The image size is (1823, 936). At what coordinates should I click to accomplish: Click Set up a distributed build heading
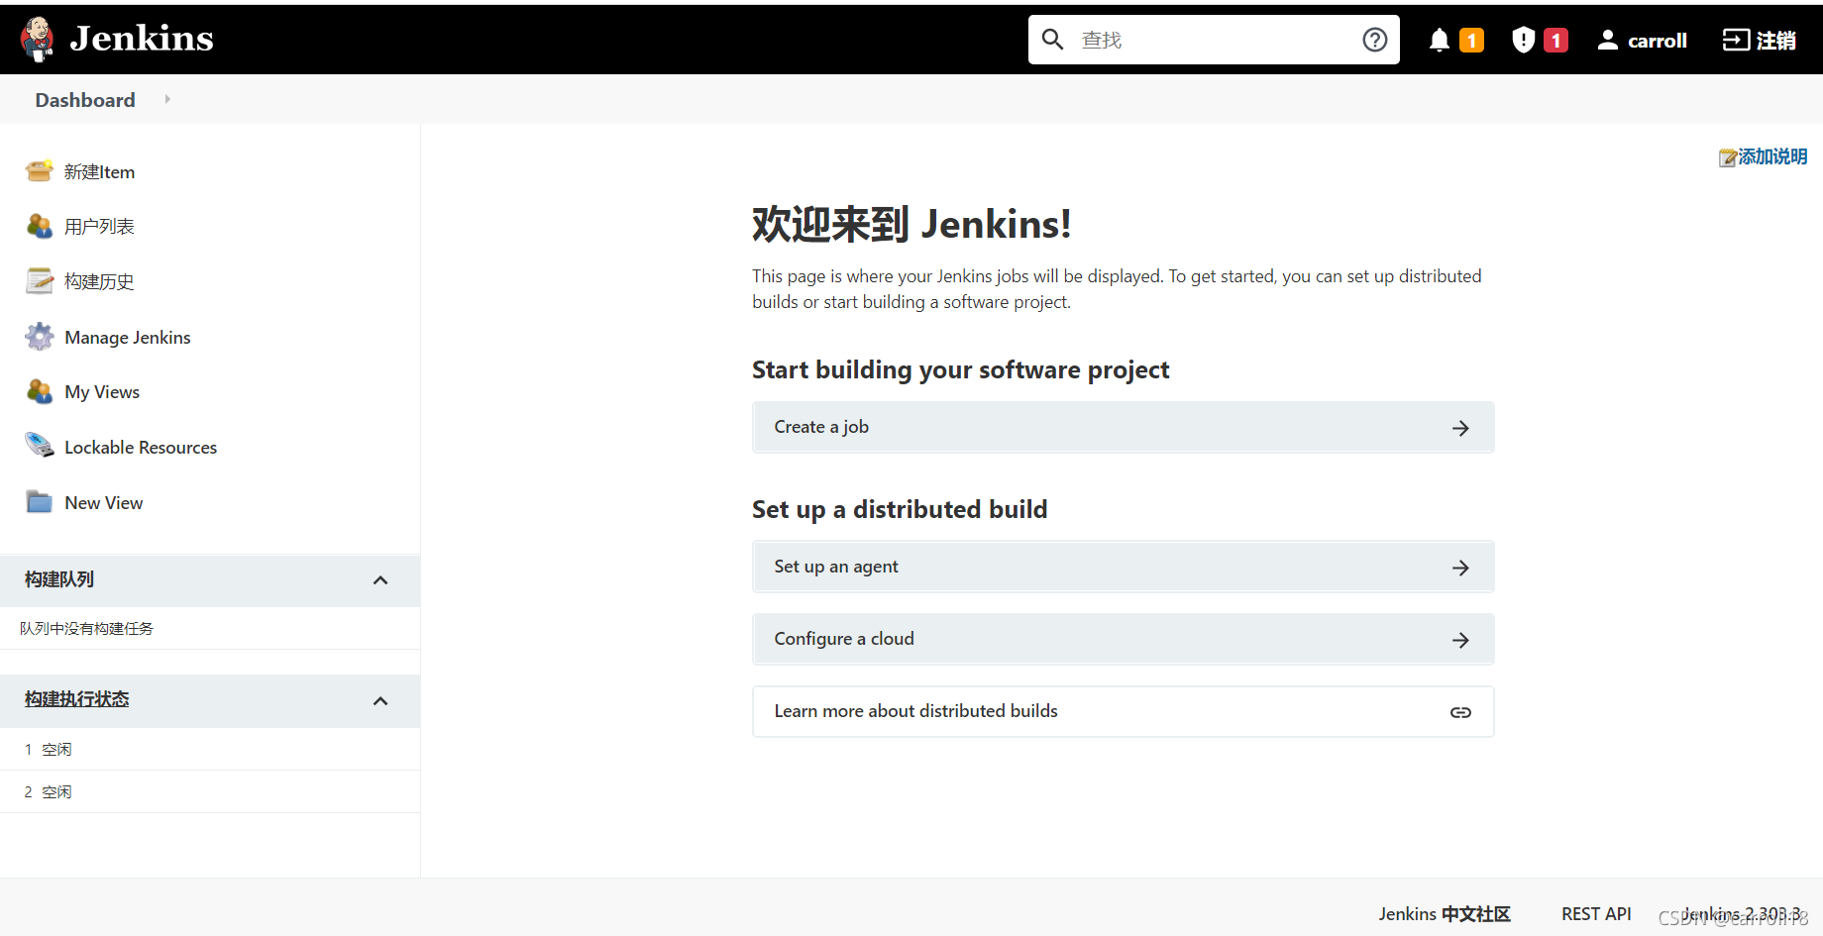tap(900, 509)
